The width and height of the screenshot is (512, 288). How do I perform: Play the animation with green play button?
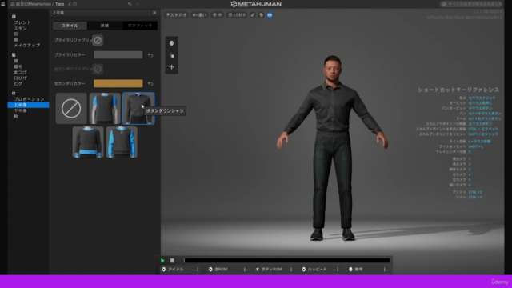click(x=162, y=261)
